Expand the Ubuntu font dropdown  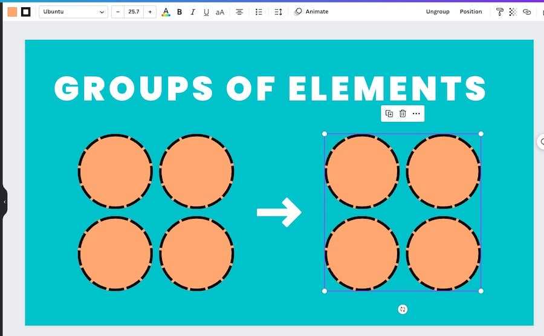tap(73, 12)
